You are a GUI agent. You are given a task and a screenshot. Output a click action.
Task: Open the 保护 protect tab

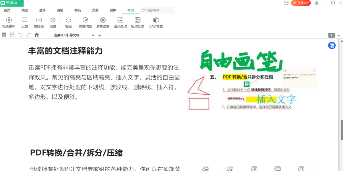coord(113,11)
